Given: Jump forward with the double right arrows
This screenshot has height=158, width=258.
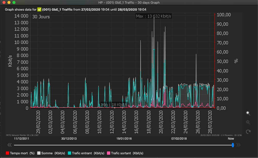Looking at the screenshot, I should coord(239,145).
